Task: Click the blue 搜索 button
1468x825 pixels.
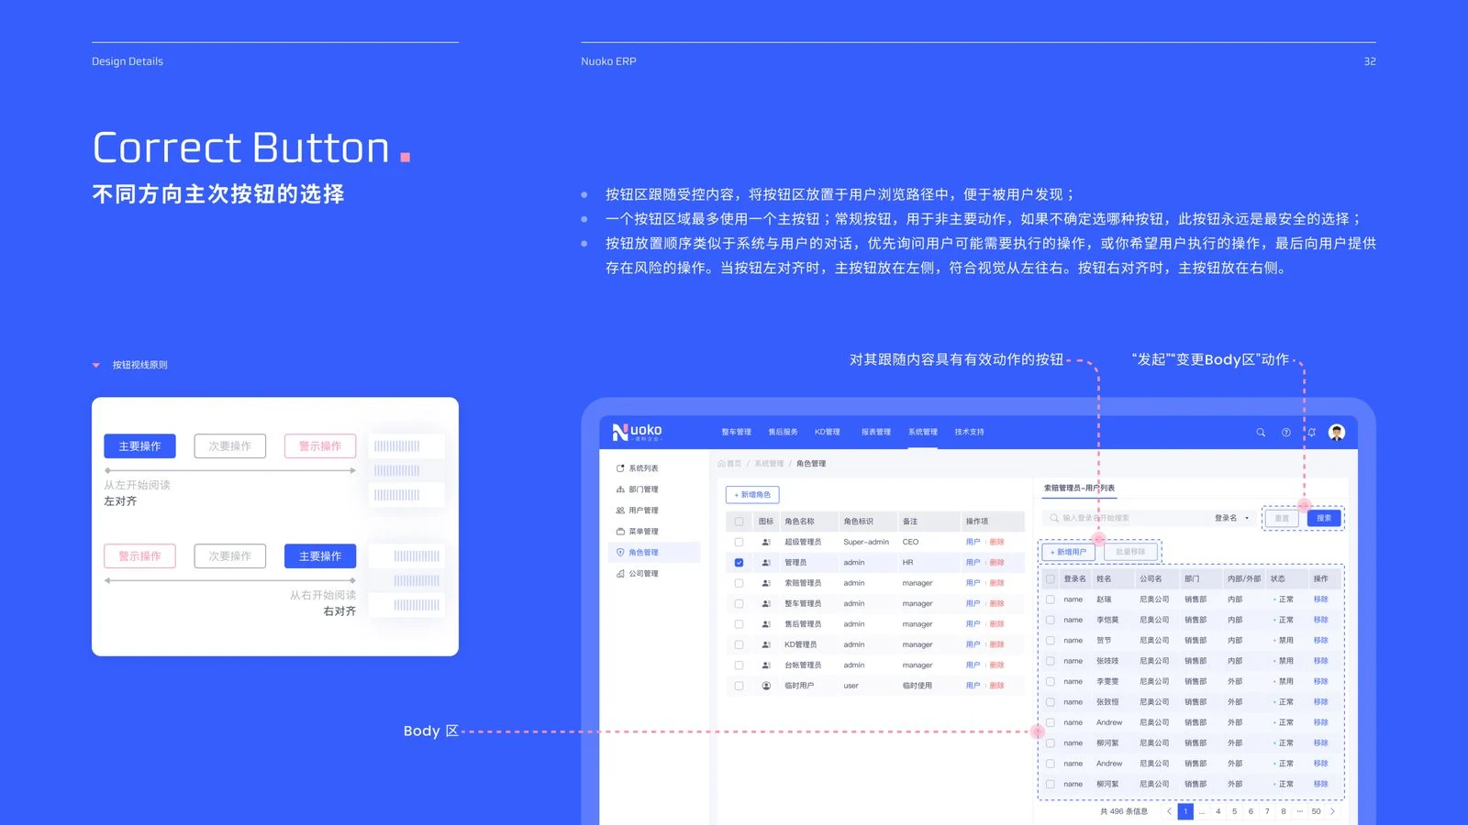Action: 1324,518
